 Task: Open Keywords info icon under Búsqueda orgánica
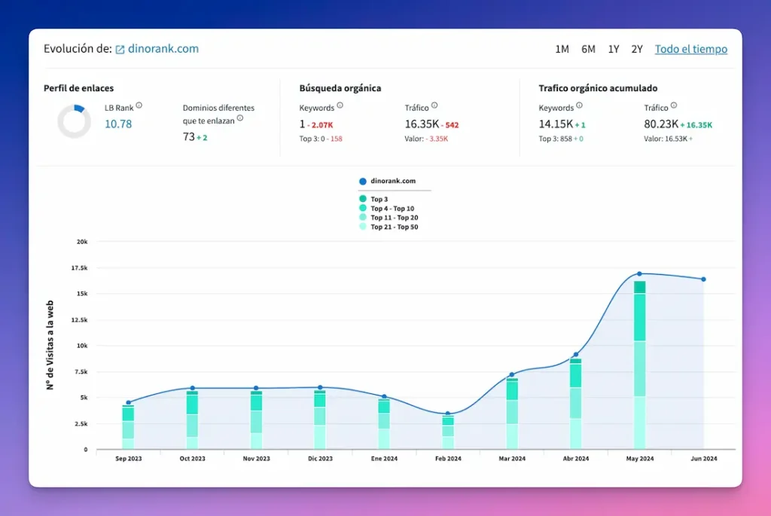[x=340, y=106]
